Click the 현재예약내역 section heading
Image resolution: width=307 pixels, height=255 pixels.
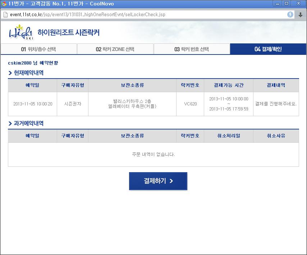(29, 73)
